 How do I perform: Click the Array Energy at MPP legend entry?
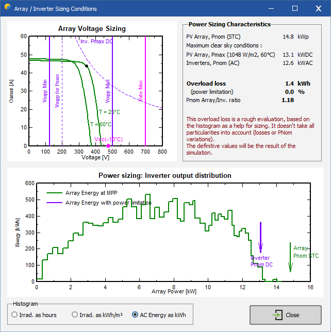coord(91,192)
